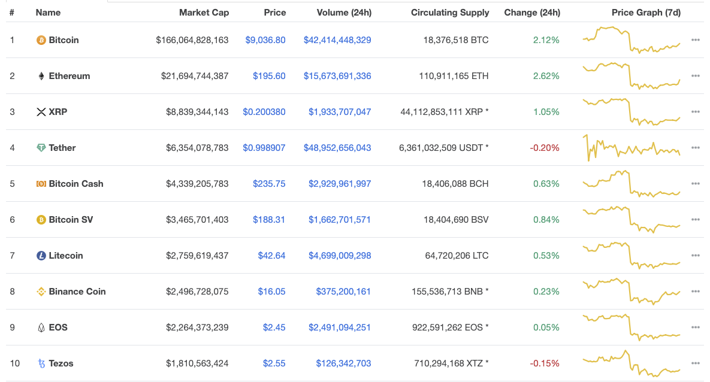The height and width of the screenshot is (382, 710).
Task: Click the Binance Coin logo icon
Action: point(41,292)
